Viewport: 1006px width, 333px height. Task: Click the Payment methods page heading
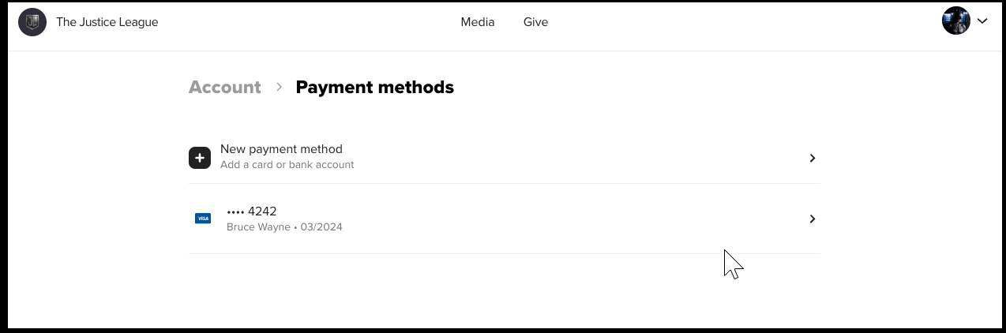tap(374, 87)
